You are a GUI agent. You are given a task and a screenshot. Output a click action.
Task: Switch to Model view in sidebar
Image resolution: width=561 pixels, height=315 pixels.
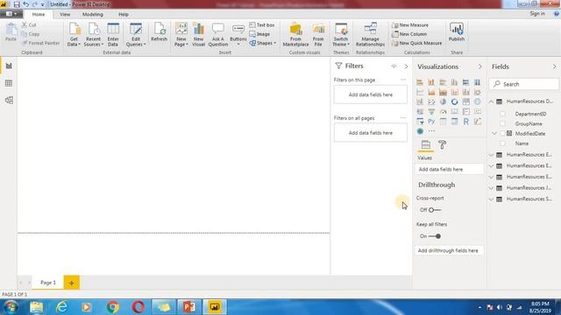[x=9, y=101]
